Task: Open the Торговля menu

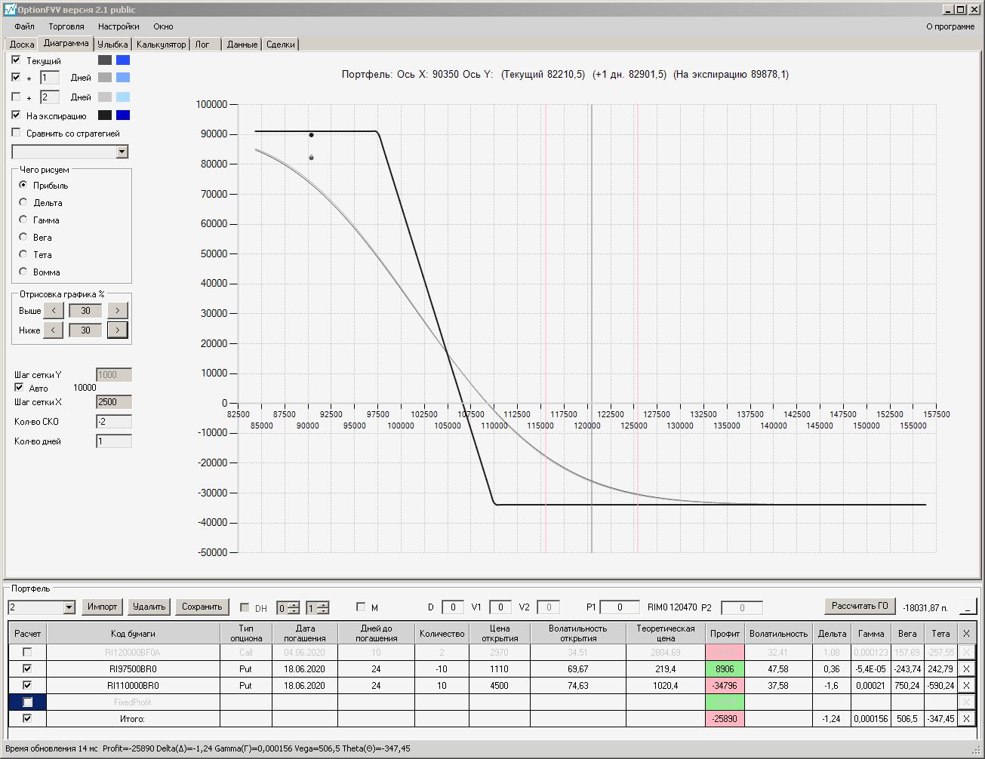Action: (66, 26)
